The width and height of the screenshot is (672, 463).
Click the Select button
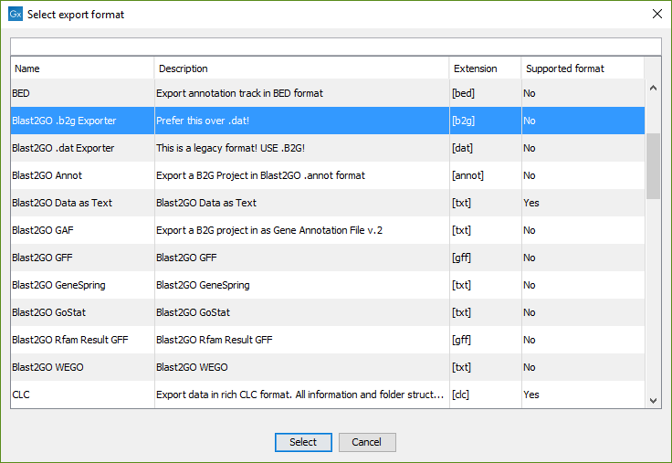coord(303,442)
